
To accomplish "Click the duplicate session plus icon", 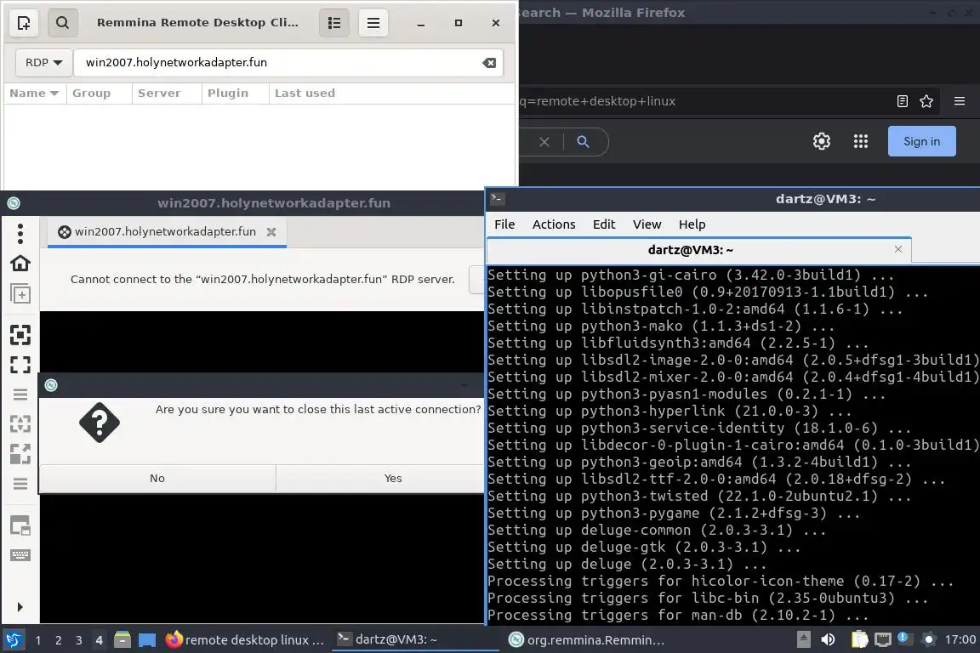I will (x=20, y=293).
